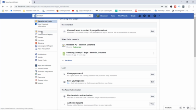
Task: Open Language and Region settings
Action: 46,46
